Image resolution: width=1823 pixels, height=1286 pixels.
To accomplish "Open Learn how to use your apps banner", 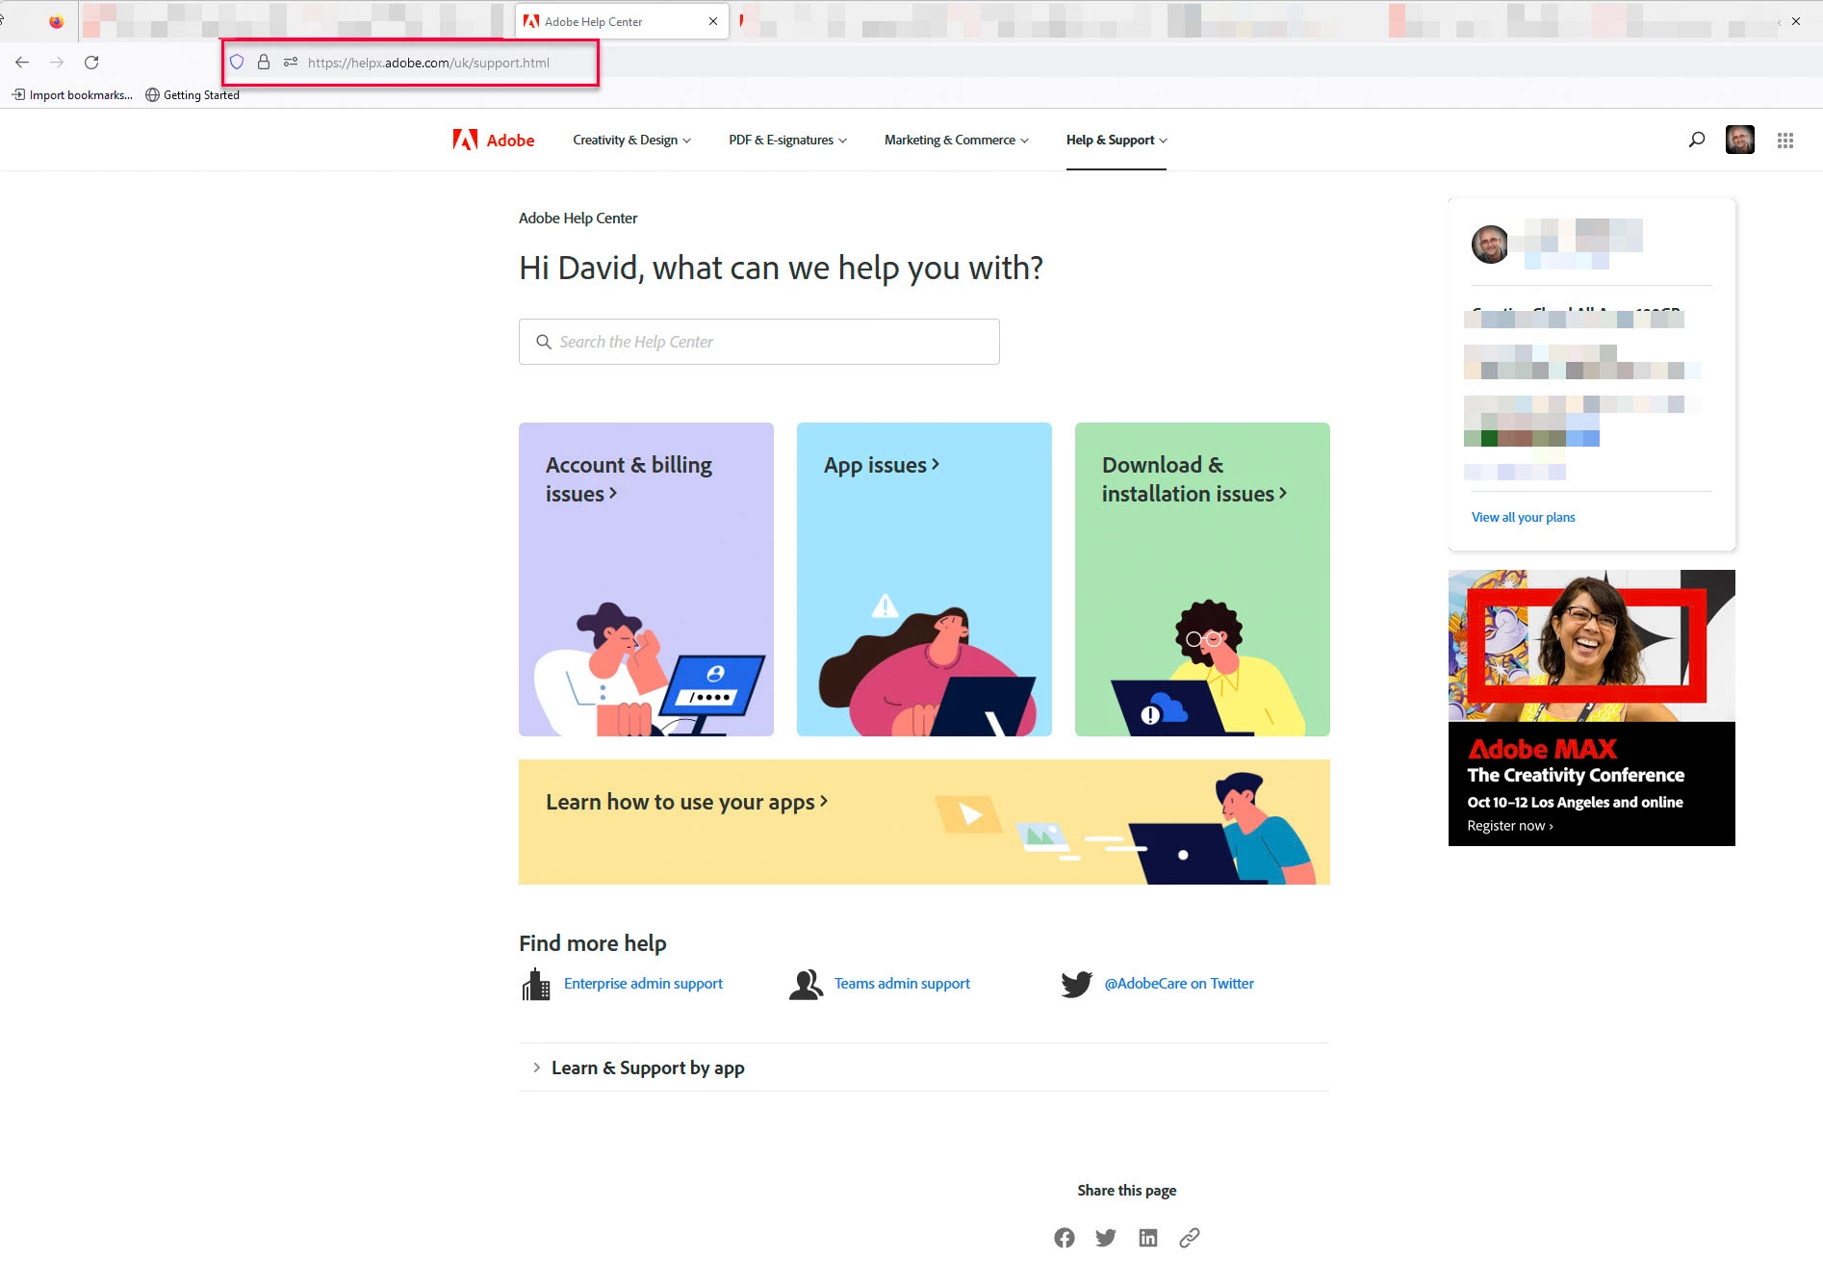I will click(924, 822).
